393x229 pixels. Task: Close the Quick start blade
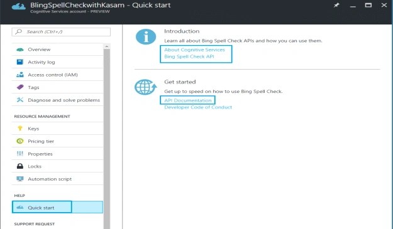(384, 5)
